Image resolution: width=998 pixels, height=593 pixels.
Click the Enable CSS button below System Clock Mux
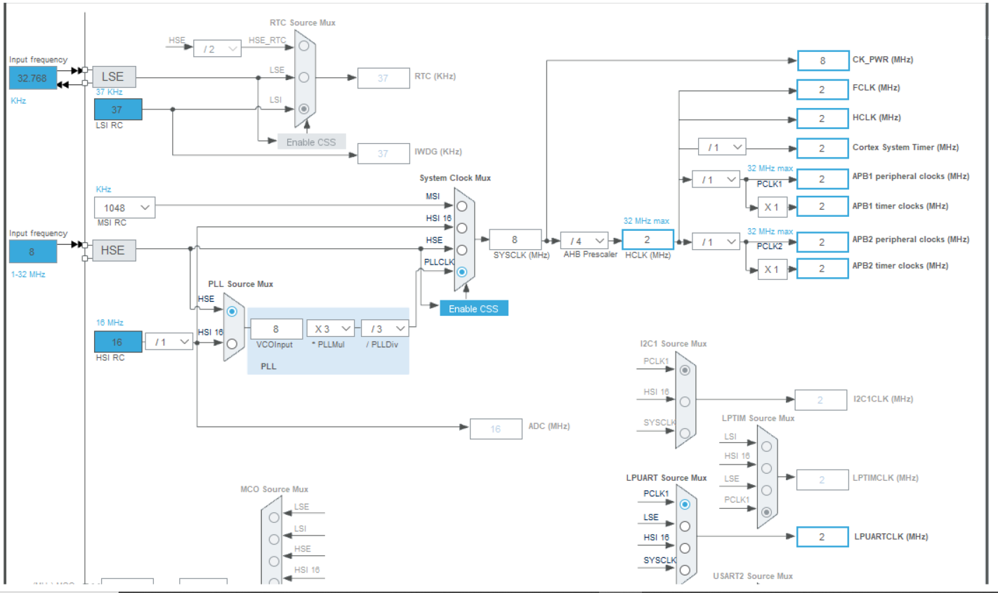tap(473, 308)
